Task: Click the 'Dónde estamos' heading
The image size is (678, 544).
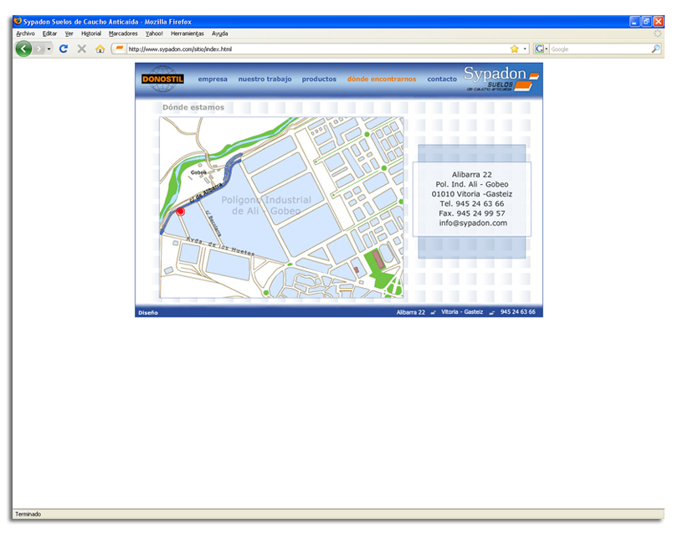Action: coord(193,107)
